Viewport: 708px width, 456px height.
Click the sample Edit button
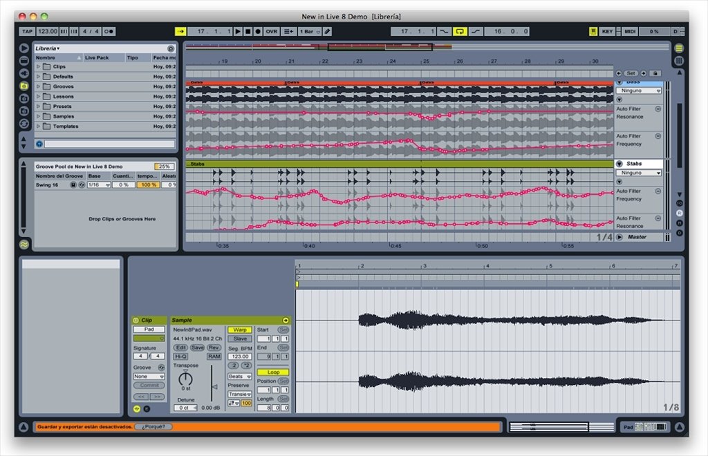pyautogui.click(x=180, y=348)
